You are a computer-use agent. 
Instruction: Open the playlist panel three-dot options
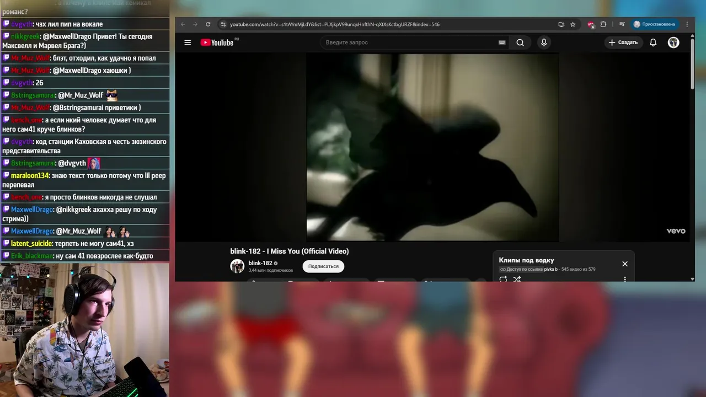625,279
